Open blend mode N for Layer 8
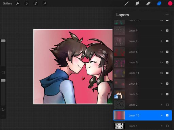 [161, 84]
